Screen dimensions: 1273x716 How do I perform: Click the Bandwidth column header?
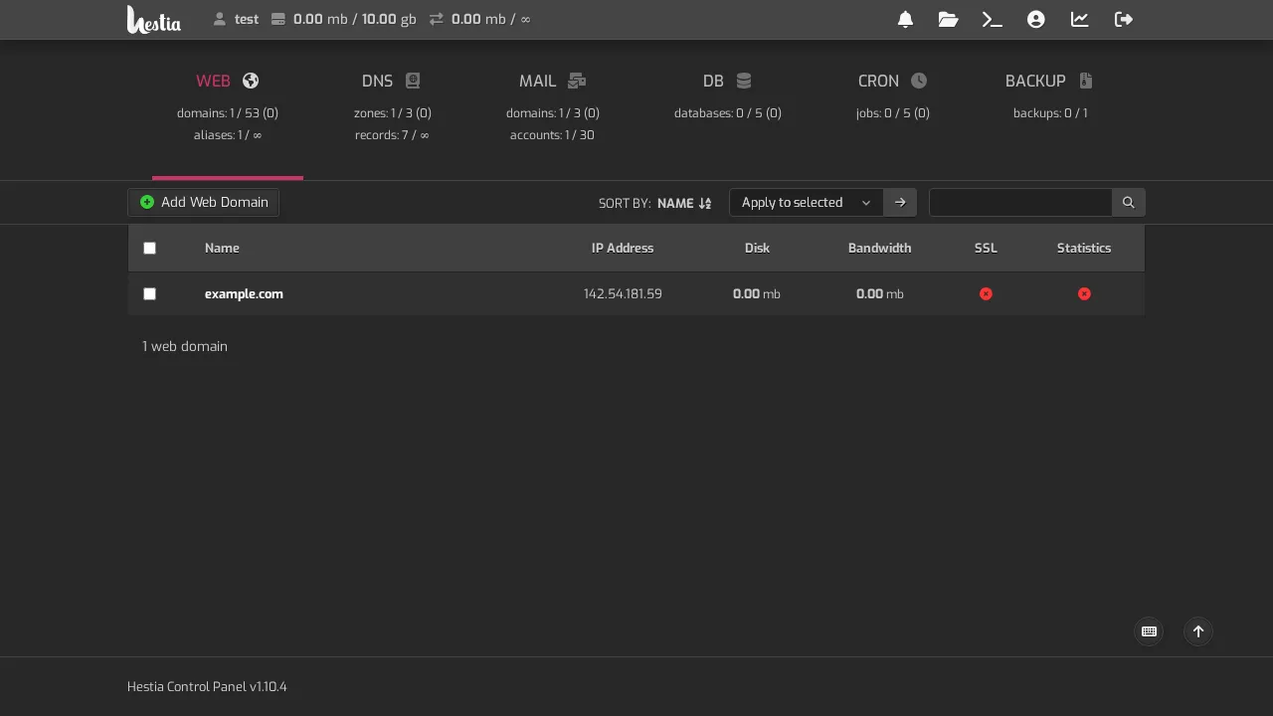tap(880, 249)
